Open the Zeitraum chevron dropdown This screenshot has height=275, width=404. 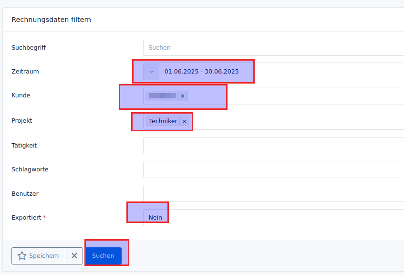(x=152, y=72)
